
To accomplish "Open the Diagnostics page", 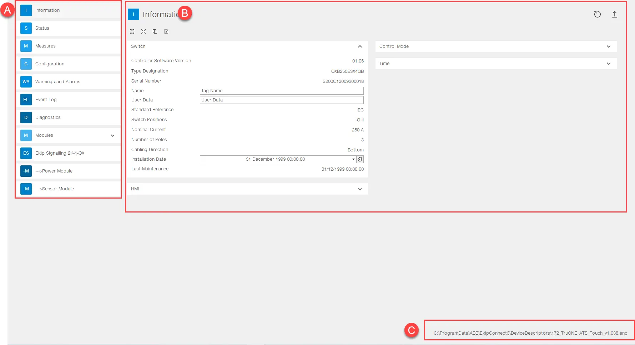I will (x=48, y=117).
